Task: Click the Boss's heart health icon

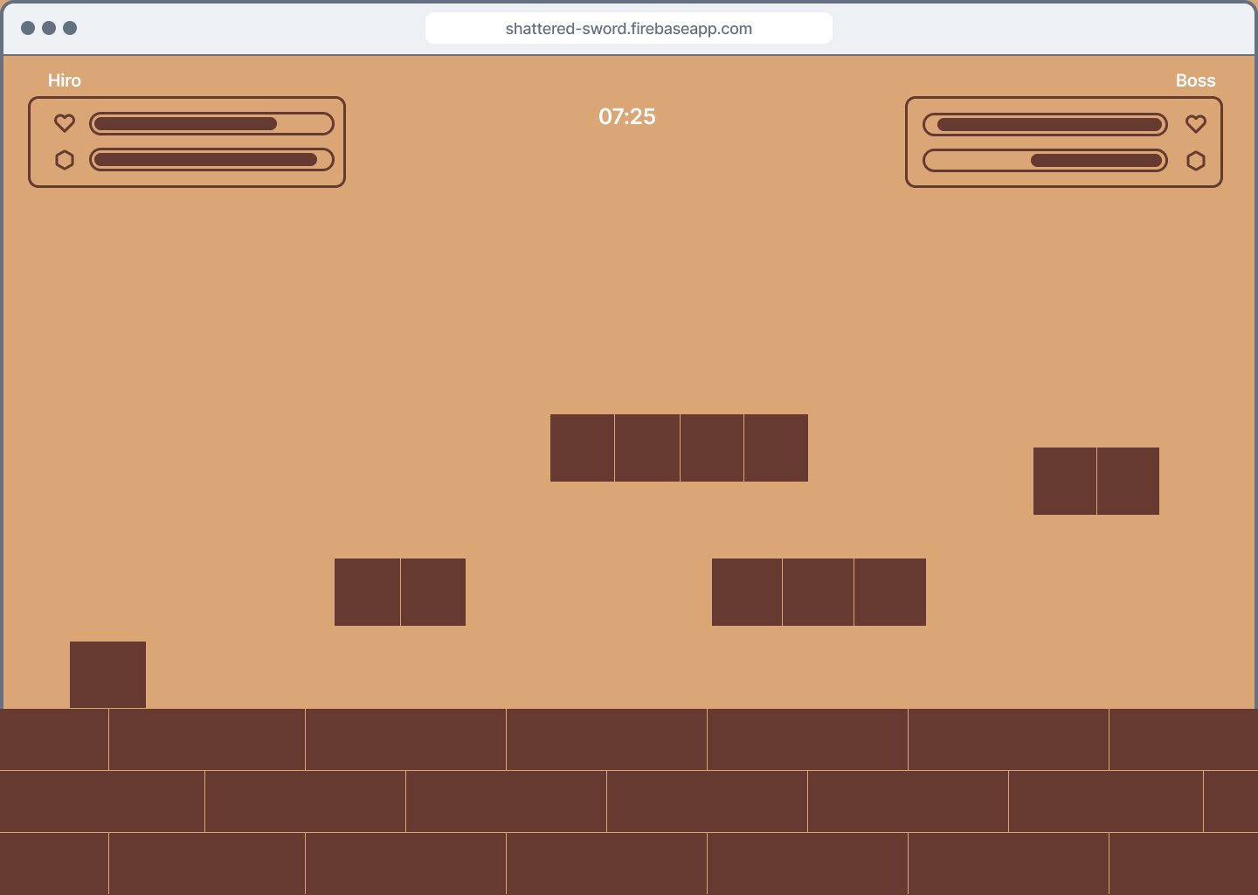Action: 1196,124
